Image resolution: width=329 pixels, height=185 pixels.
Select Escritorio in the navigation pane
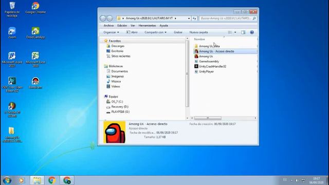coord(115,51)
